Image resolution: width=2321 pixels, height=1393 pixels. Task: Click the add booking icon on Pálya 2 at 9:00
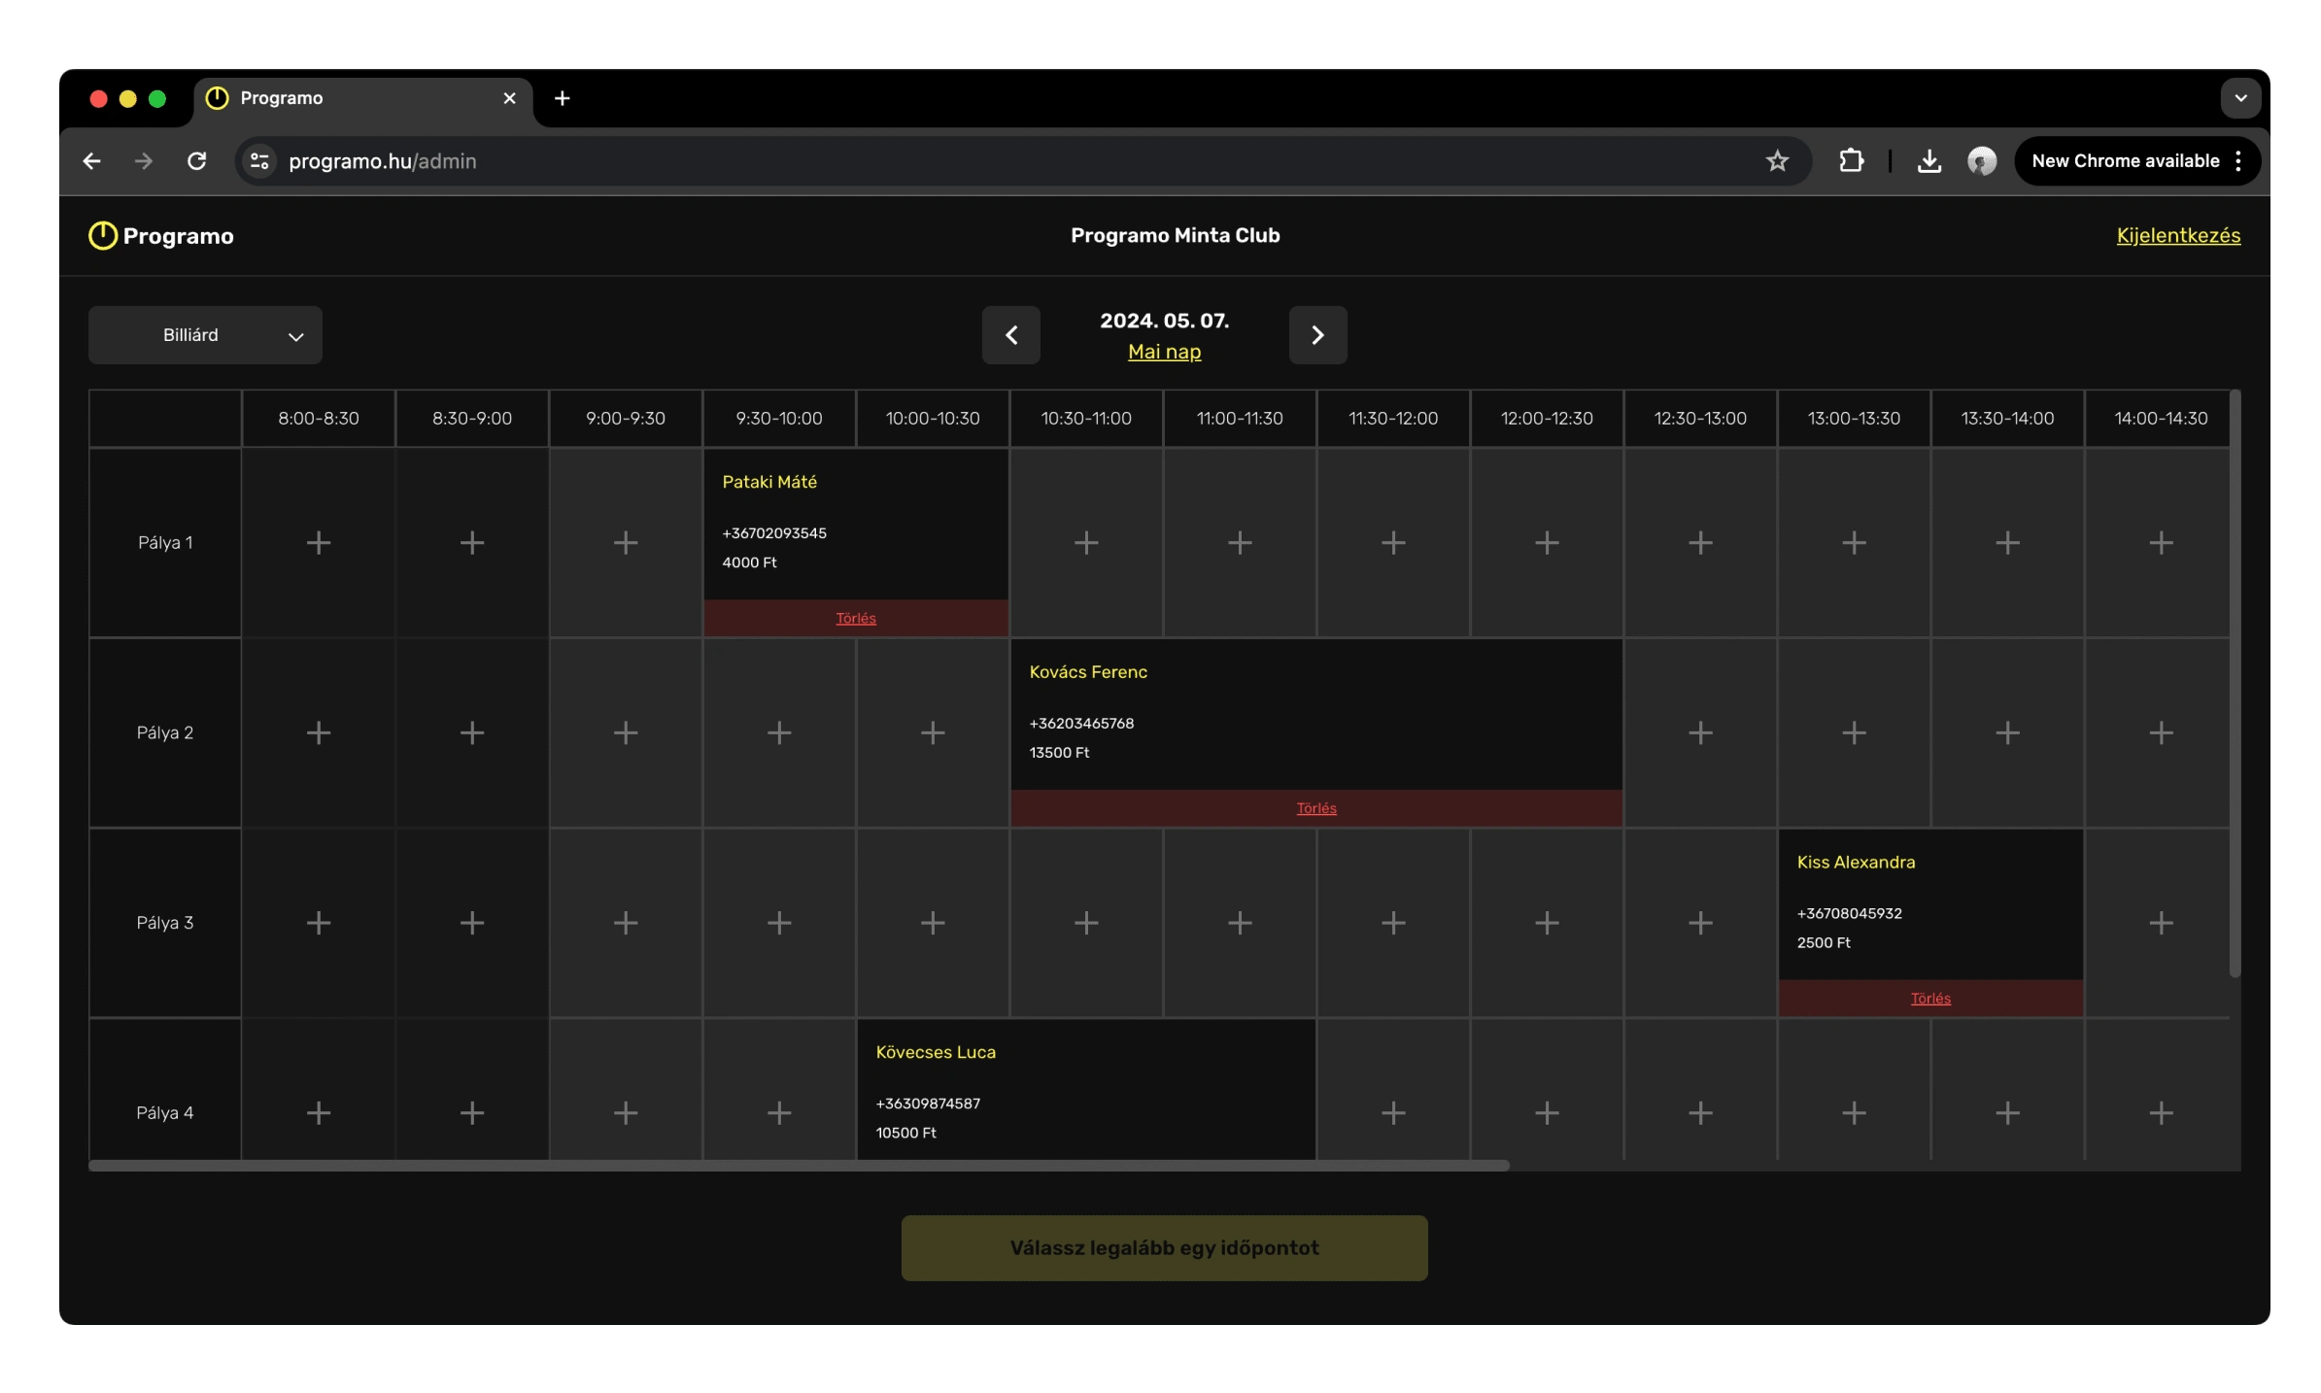pyautogui.click(x=625, y=733)
